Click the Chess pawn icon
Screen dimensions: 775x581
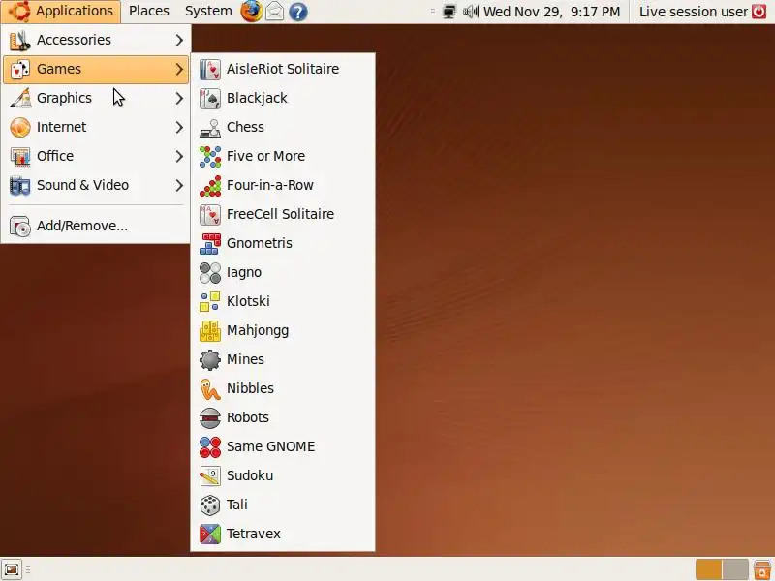coord(210,128)
